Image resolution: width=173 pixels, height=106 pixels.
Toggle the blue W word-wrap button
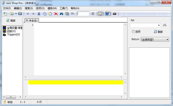coord(108,14)
